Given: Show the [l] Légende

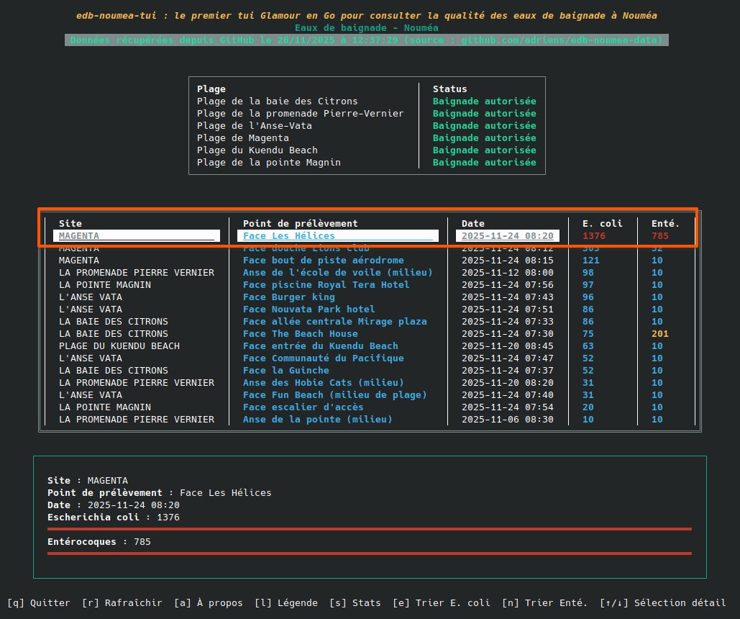Looking at the screenshot, I should tap(288, 602).
